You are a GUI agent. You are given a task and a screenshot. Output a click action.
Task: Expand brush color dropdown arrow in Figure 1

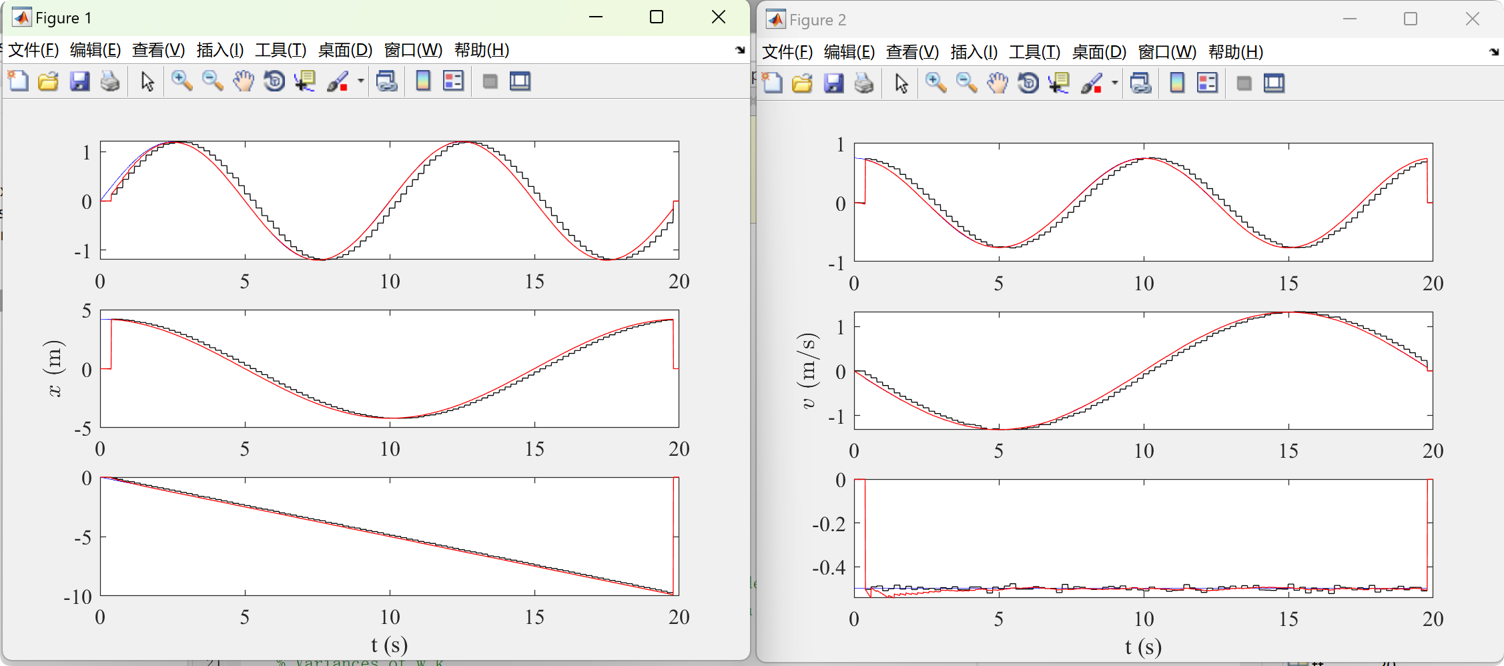click(x=360, y=81)
